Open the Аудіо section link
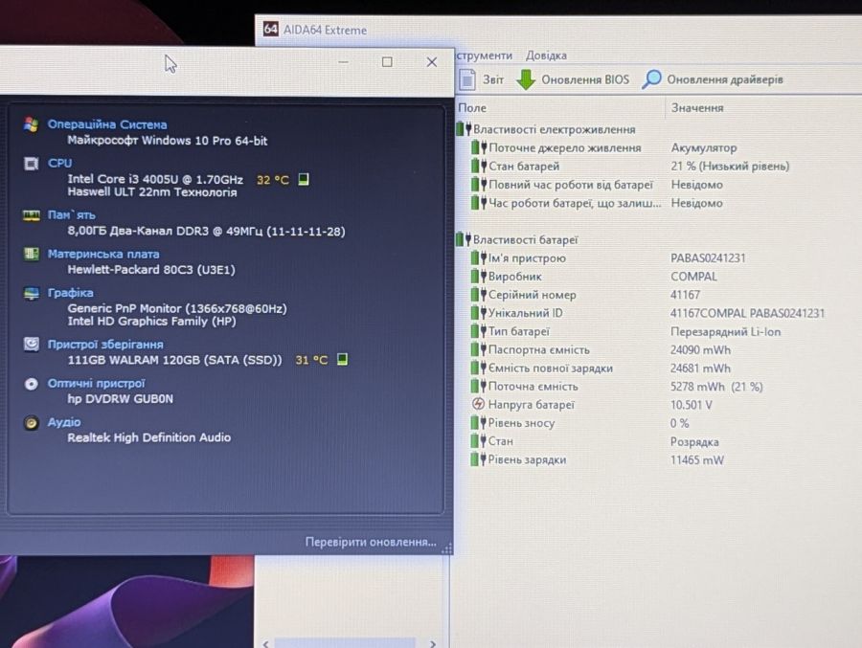This screenshot has width=862, height=648. pos(64,422)
